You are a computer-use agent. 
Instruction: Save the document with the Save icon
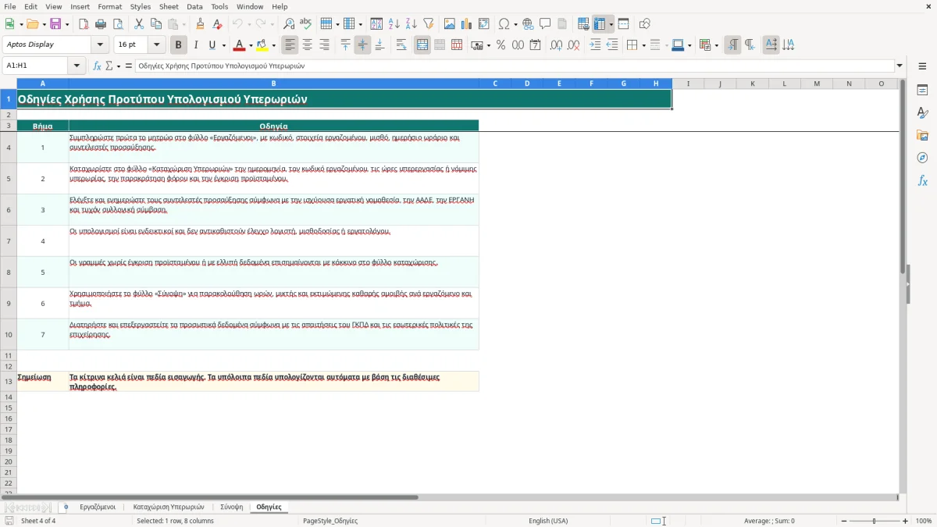(55, 24)
